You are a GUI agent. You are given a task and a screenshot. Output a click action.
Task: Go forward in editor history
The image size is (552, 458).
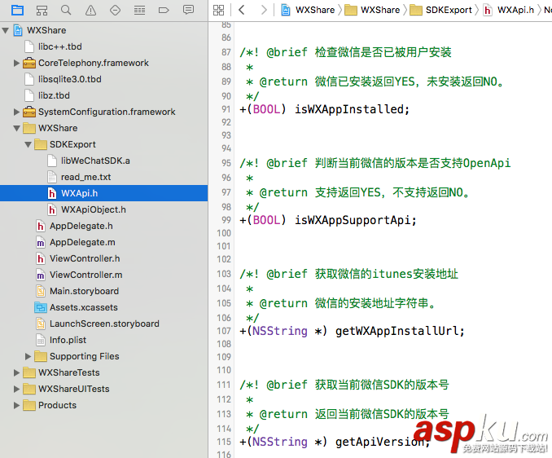point(264,10)
